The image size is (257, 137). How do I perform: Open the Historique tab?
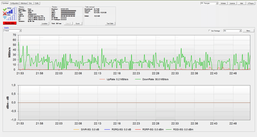tap(24, 3)
